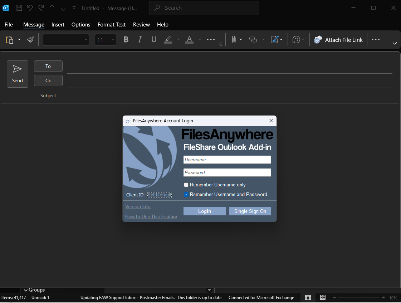Toggle Underline formatting
Viewport: 401px width, 303px height.
pyautogui.click(x=154, y=40)
